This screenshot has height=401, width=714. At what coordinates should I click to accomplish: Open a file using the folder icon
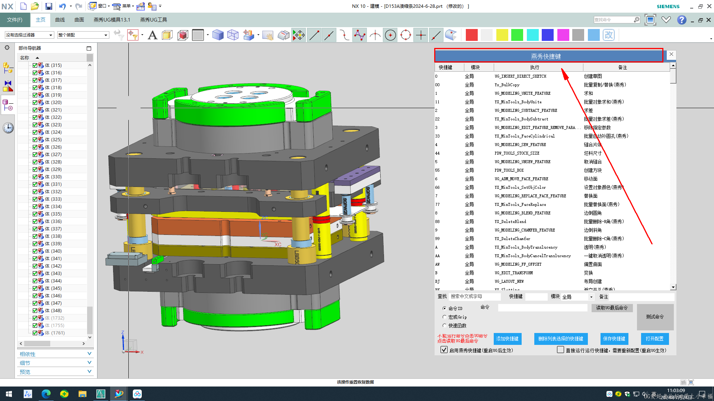[x=35, y=6]
